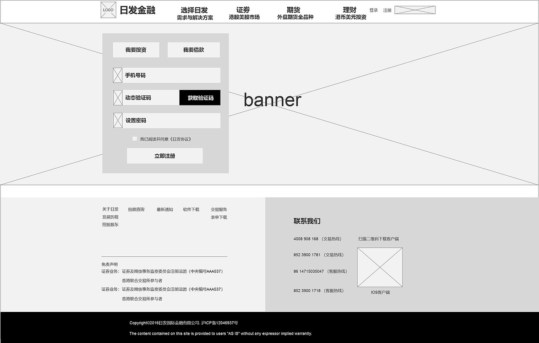This screenshot has height=343, width=539.
Task: Click the banner placeholder image
Action: pyautogui.click(x=273, y=100)
